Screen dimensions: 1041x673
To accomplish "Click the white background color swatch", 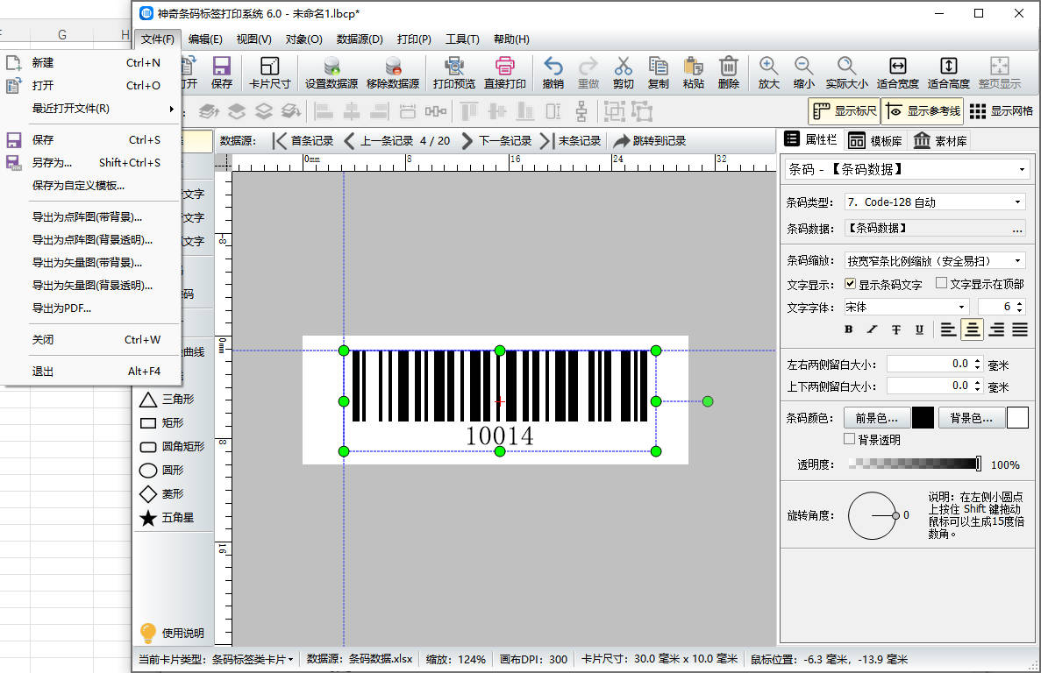I will click(x=1017, y=418).
